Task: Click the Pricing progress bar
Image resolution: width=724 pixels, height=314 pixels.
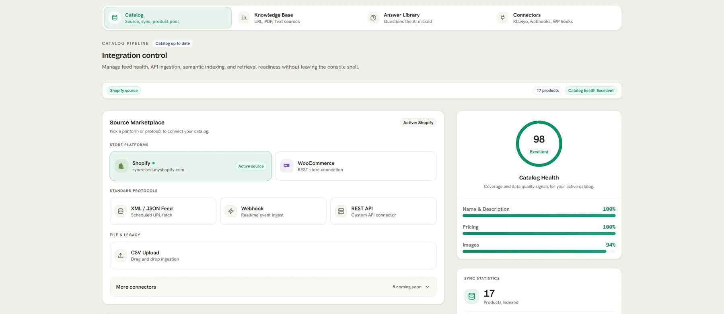Action: click(539, 233)
